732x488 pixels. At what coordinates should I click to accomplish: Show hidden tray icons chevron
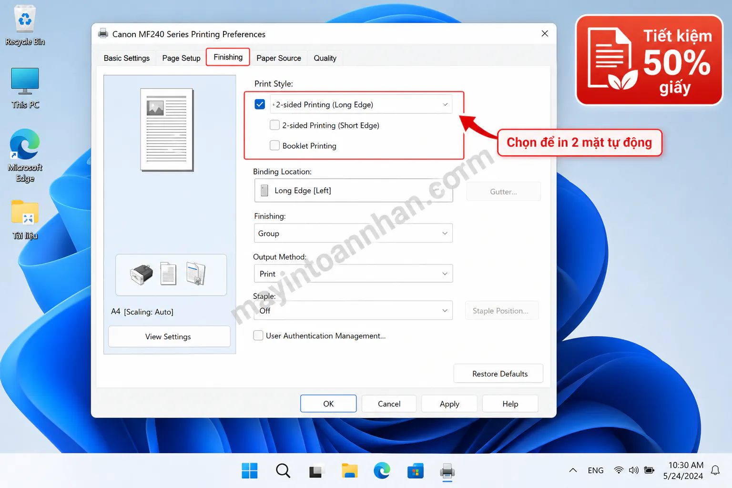[573, 470]
